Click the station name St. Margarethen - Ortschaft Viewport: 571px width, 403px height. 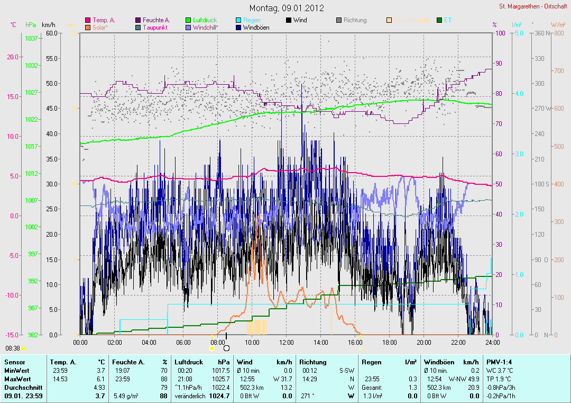pos(533,6)
